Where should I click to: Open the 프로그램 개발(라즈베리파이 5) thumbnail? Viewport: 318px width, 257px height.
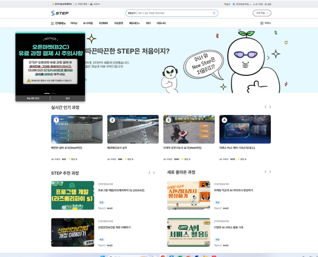[73, 196]
